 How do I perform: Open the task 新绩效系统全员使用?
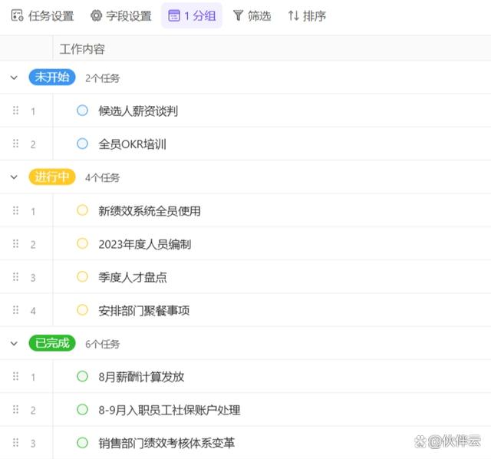[x=150, y=211]
